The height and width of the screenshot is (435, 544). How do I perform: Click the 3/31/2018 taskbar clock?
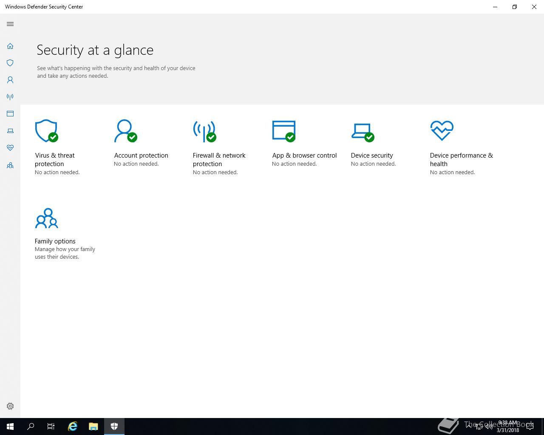507,427
